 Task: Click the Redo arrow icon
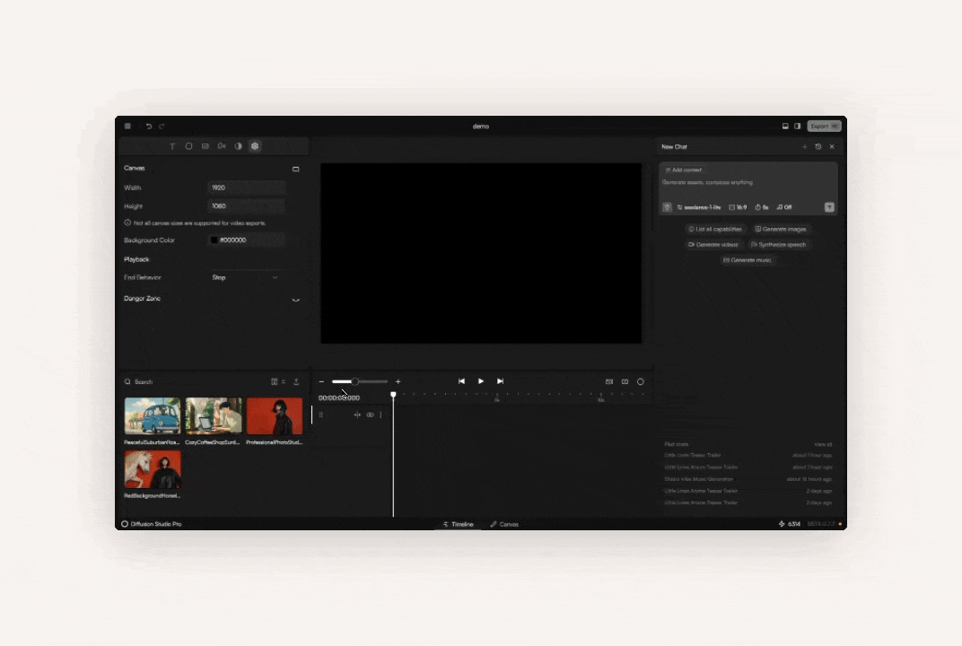point(162,126)
